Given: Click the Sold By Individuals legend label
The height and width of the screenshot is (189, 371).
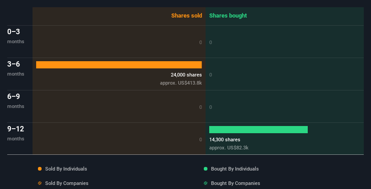Looking at the screenshot, I should pyautogui.click(x=66, y=169).
